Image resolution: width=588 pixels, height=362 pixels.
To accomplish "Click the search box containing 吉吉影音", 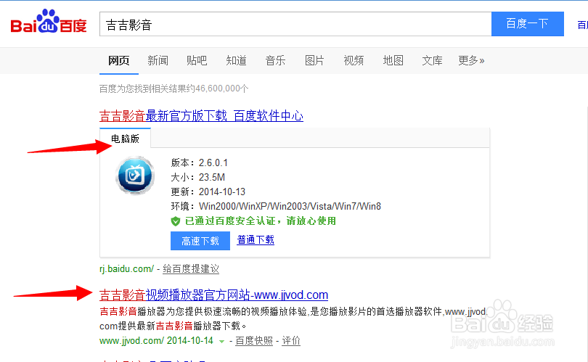I will click(x=295, y=24).
